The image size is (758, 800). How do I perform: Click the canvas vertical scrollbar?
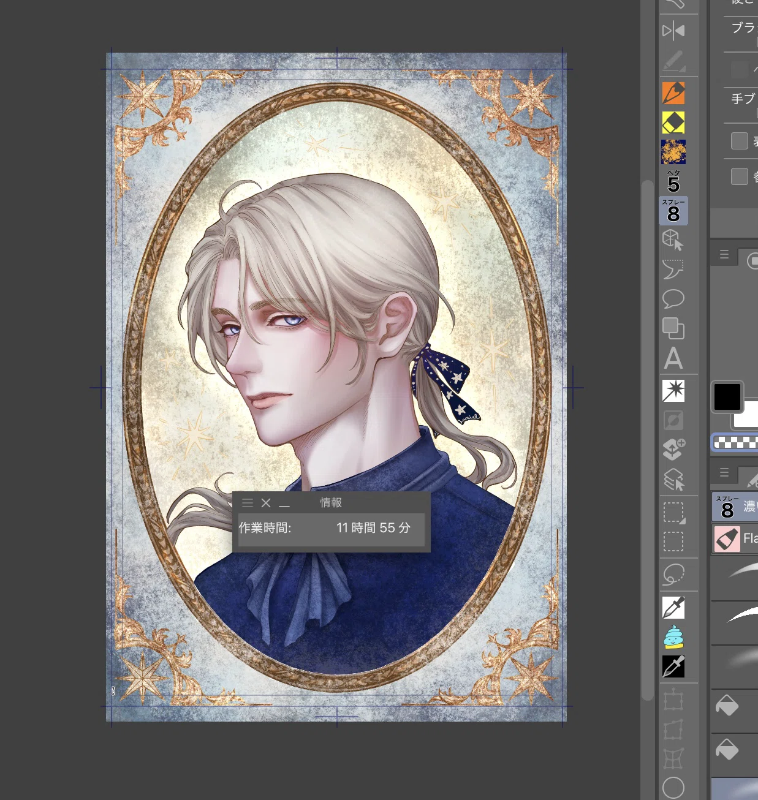tap(648, 440)
